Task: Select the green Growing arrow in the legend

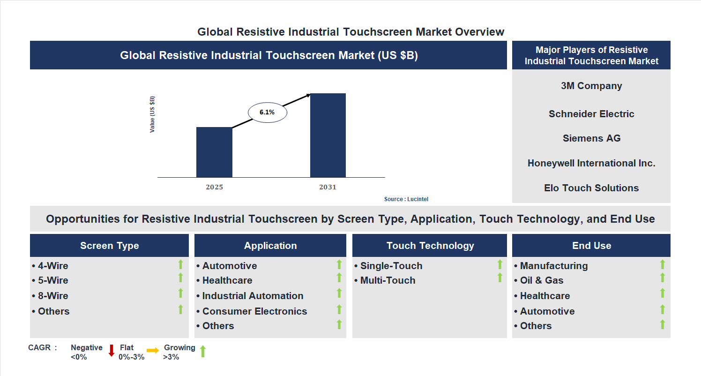Action: [203, 351]
